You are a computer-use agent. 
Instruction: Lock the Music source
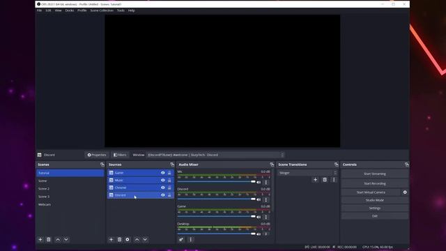click(169, 180)
